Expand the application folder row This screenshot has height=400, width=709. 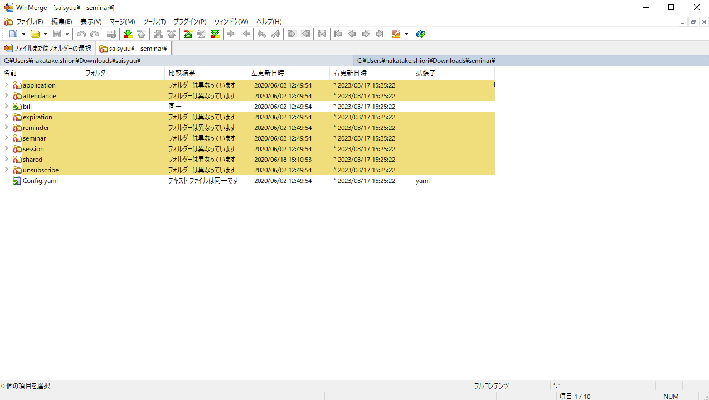coord(7,85)
